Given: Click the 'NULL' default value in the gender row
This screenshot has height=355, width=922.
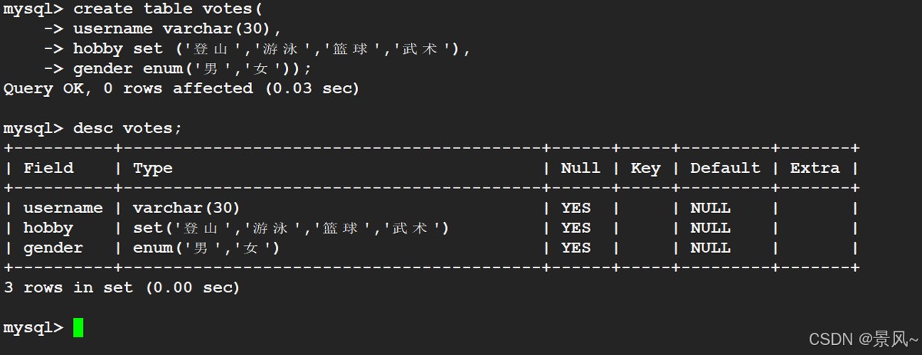Looking at the screenshot, I should tap(710, 248).
